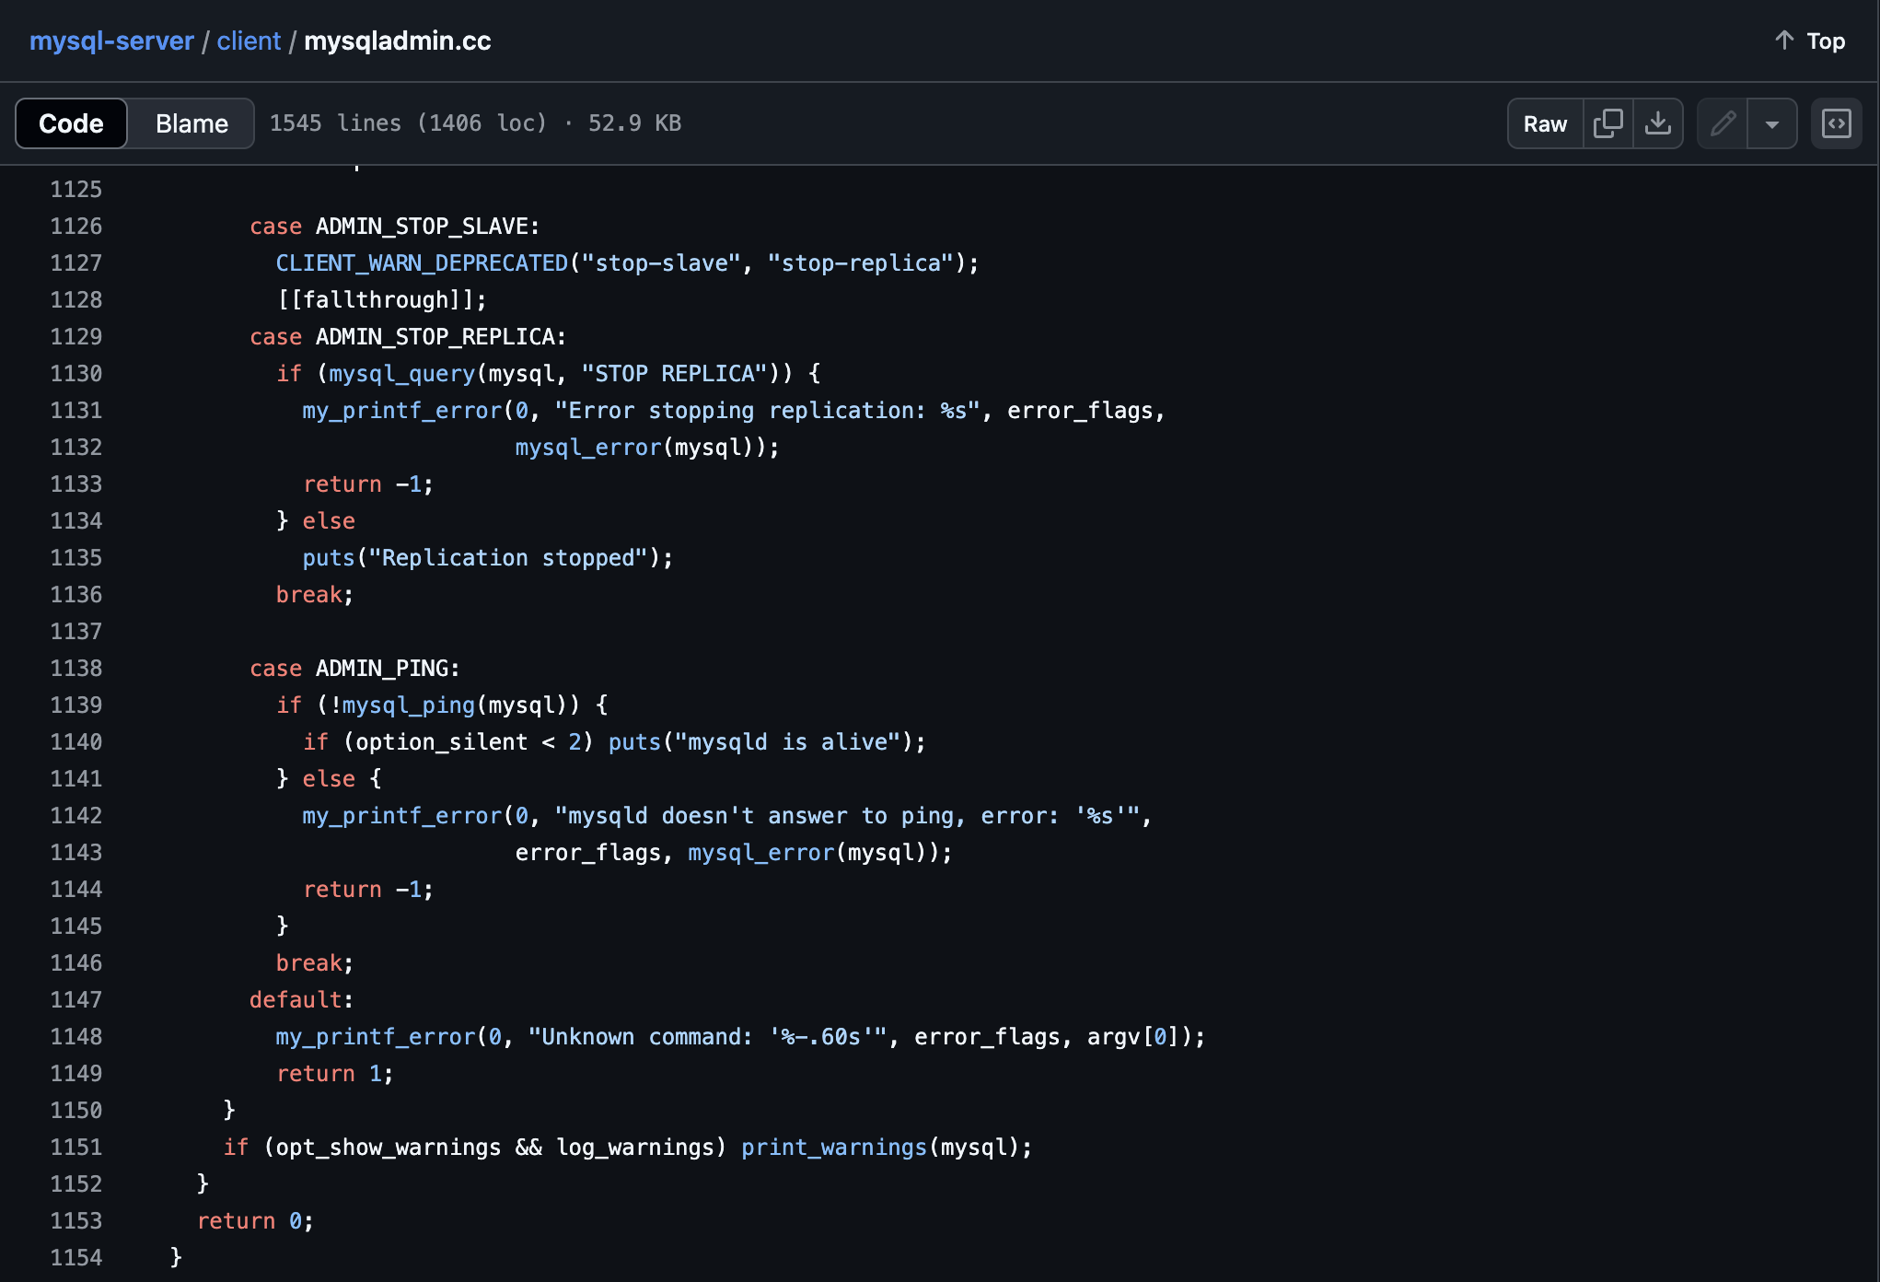Open the Raw file view
1880x1282 pixels.
coord(1544,123)
